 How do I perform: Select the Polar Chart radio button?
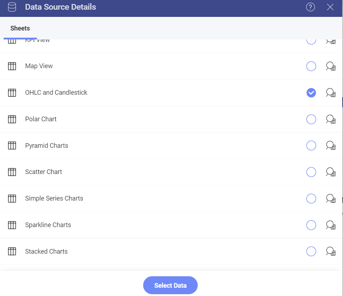point(311,119)
